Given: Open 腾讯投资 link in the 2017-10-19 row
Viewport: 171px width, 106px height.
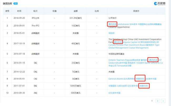Looking at the screenshot, I should point(118,42).
